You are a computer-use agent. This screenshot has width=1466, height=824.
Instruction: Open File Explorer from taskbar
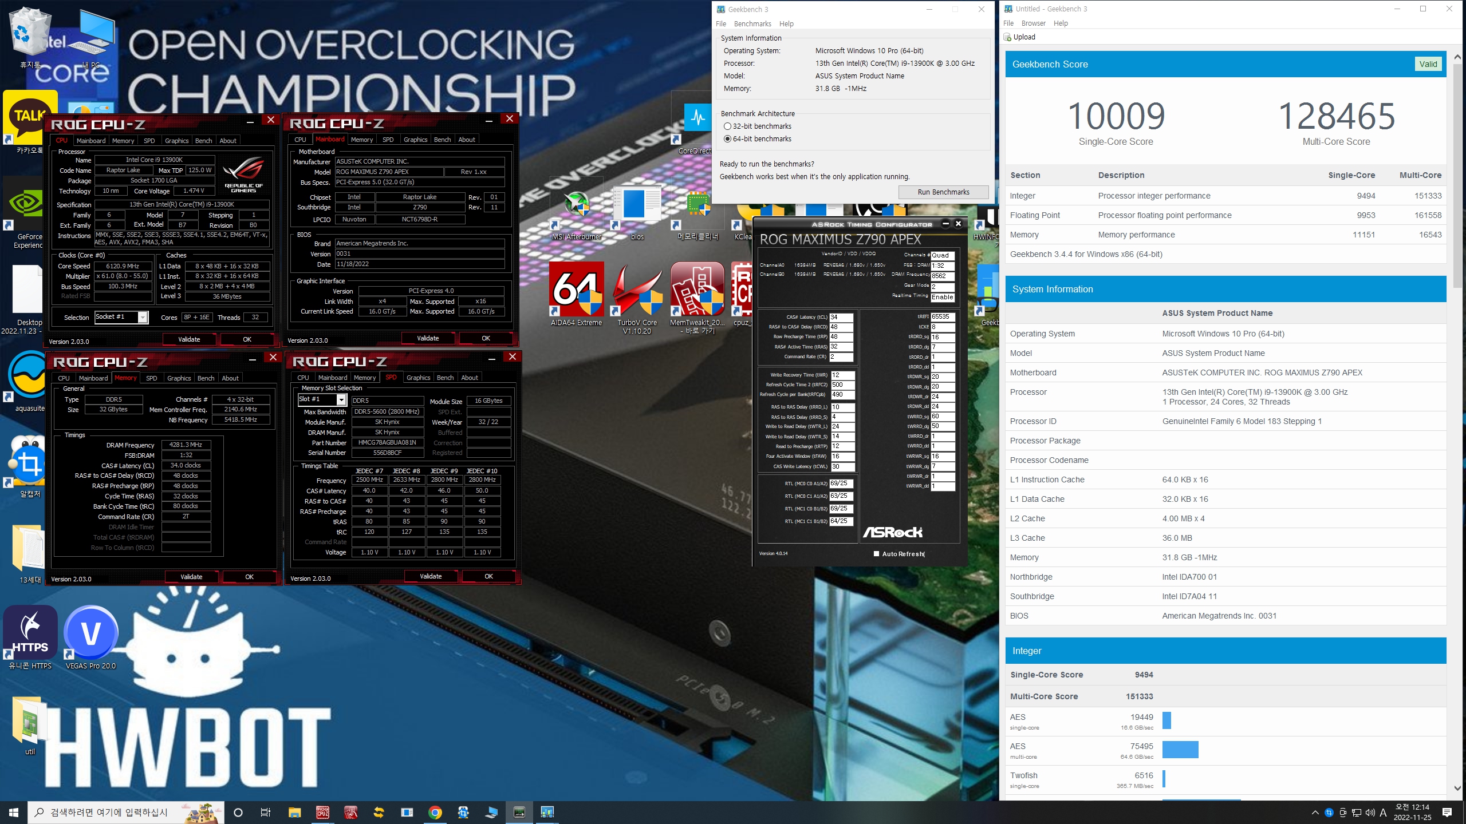pyautogui.click(x=294, y=812)
